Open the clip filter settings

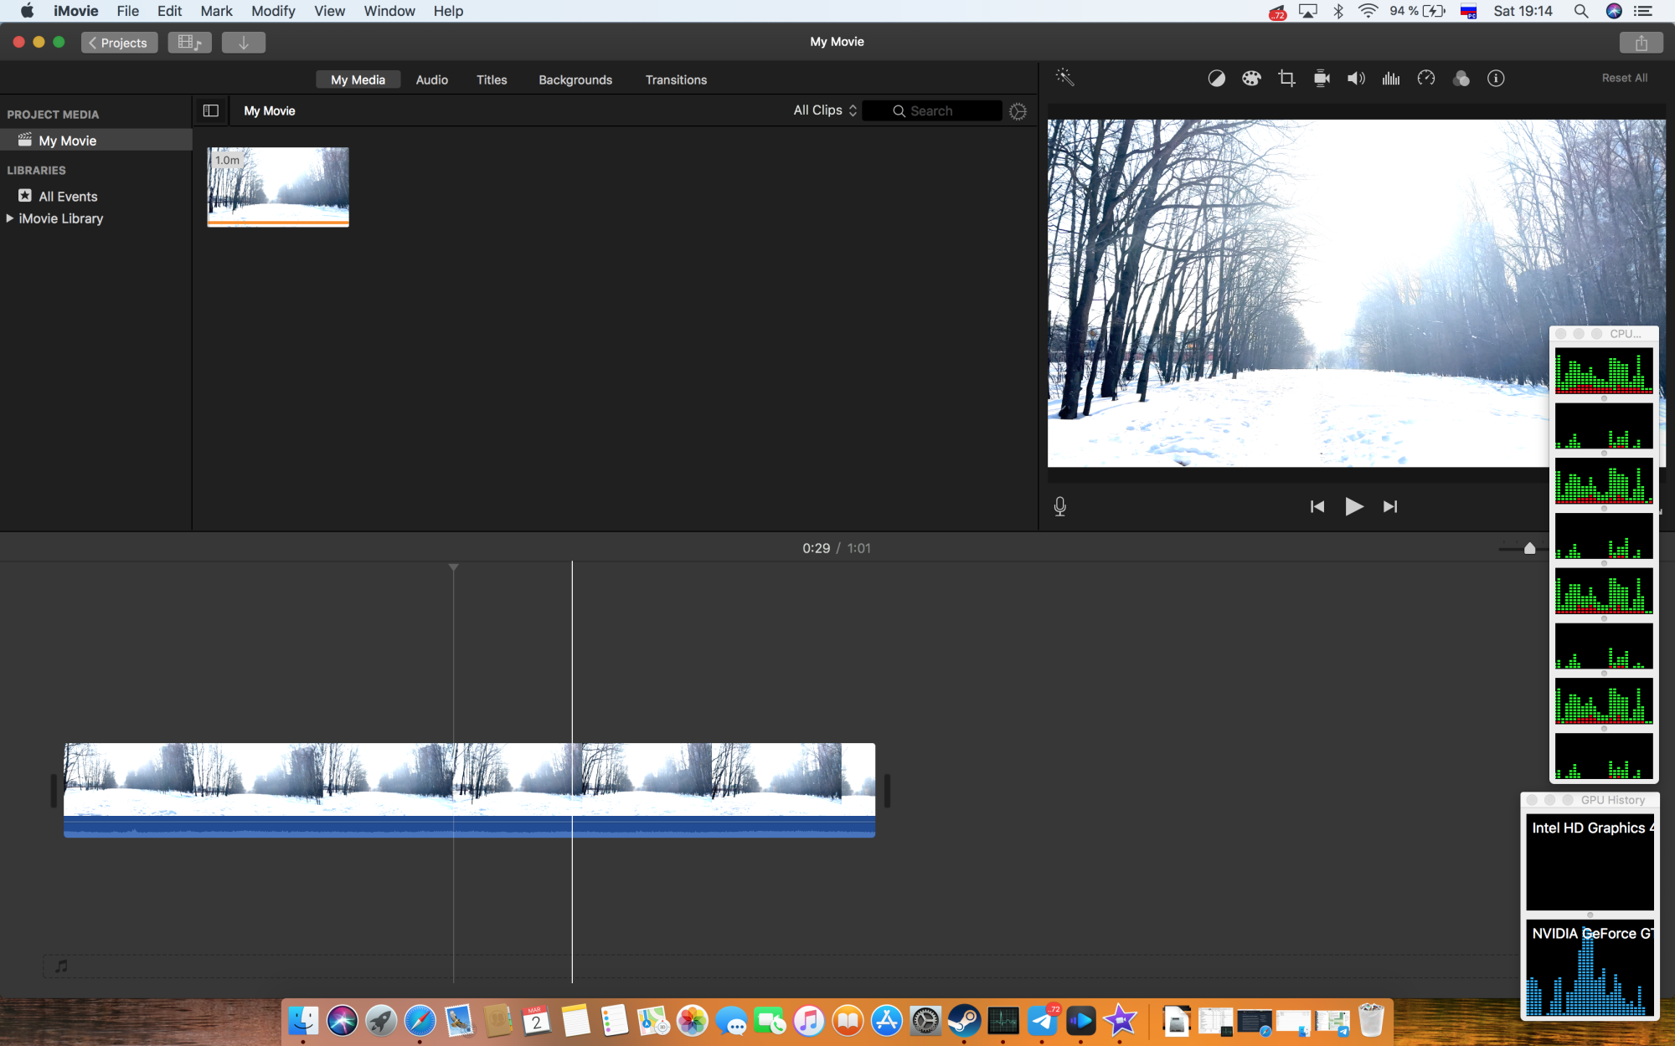(x=1461, y=79)
